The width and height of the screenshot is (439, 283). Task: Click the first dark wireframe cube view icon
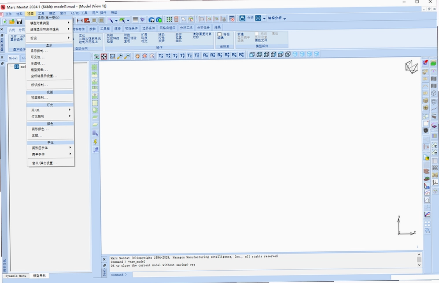[x=252, y=55]
